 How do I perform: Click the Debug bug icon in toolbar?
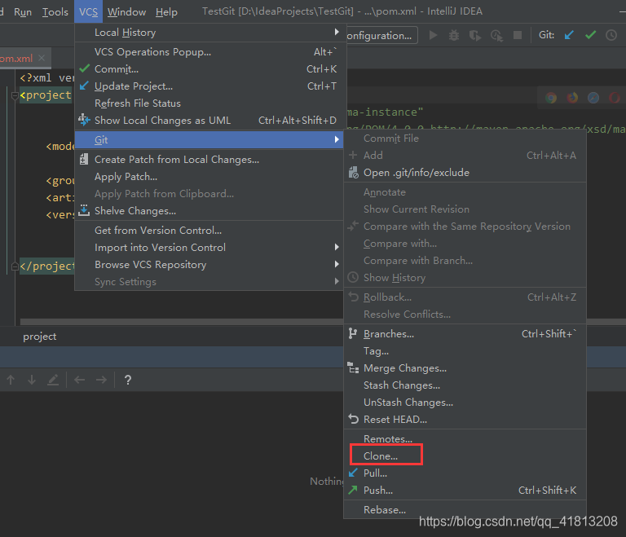(x=454, y=35)
